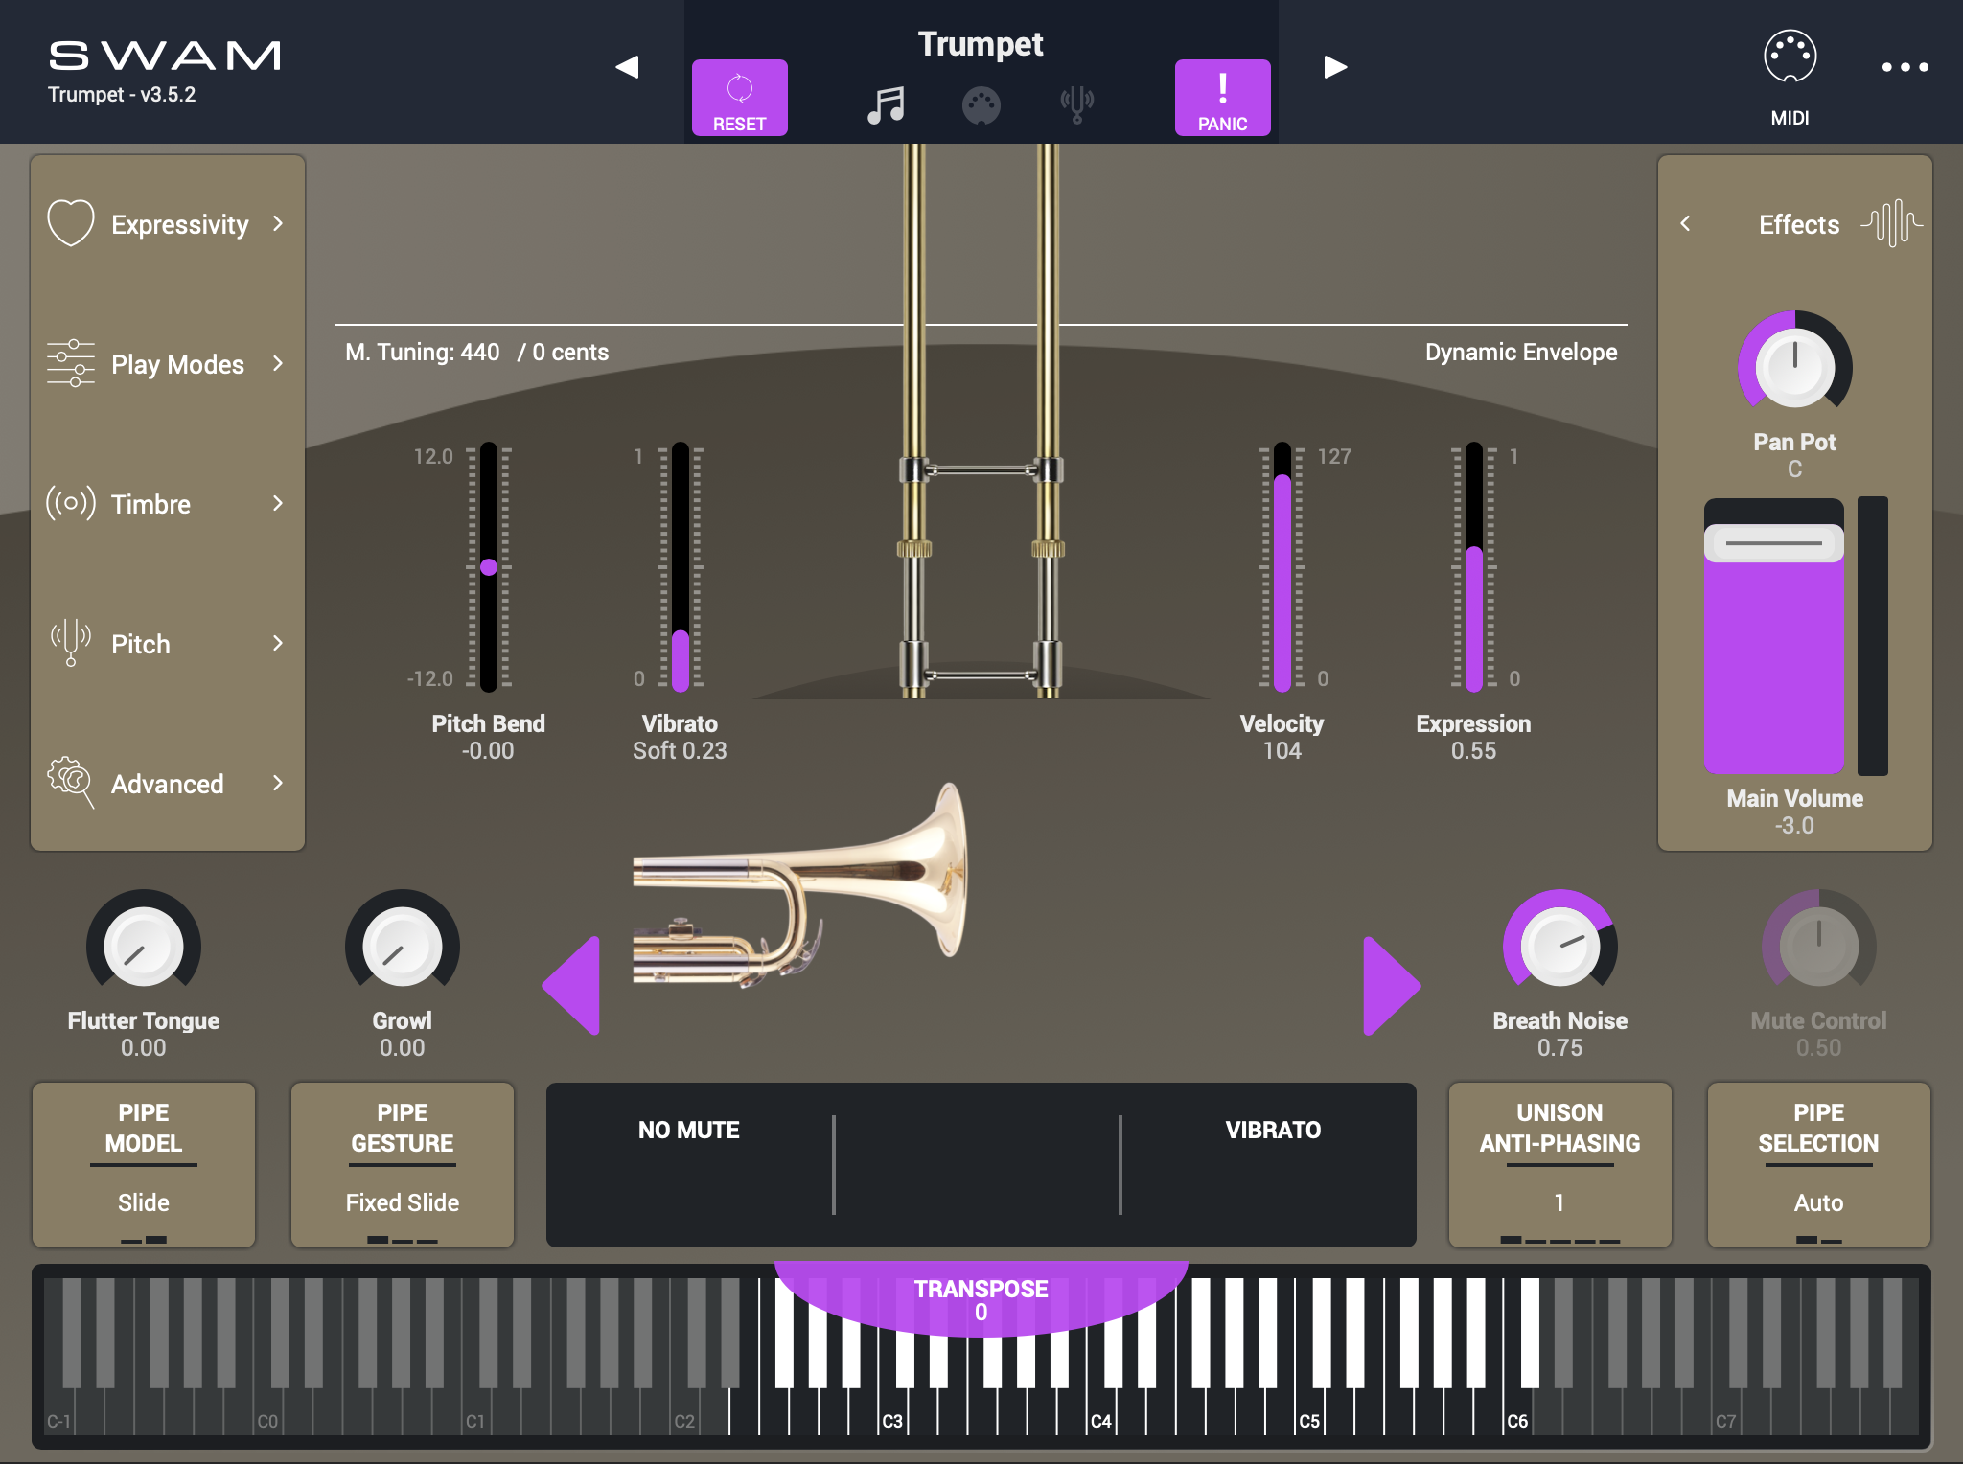Go to next instrument with right arrow
1963x1464 pixels.
click(x=1335, y=67)
